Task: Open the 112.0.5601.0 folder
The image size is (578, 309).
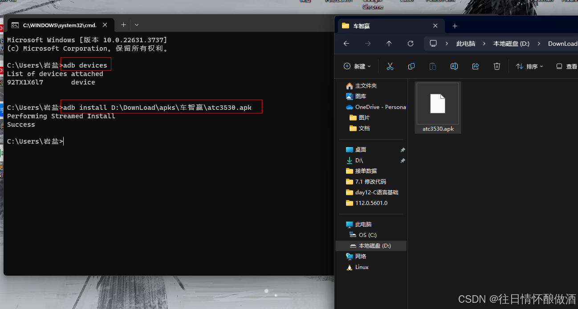Action: coord(366,203)
